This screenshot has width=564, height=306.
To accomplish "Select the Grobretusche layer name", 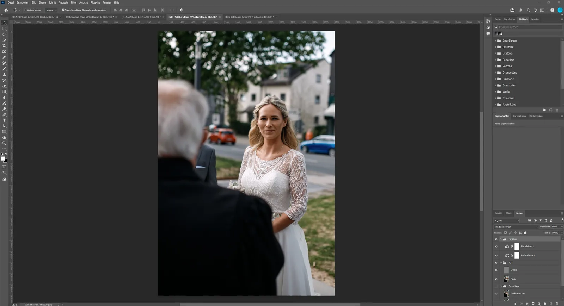I will point(517,294).
